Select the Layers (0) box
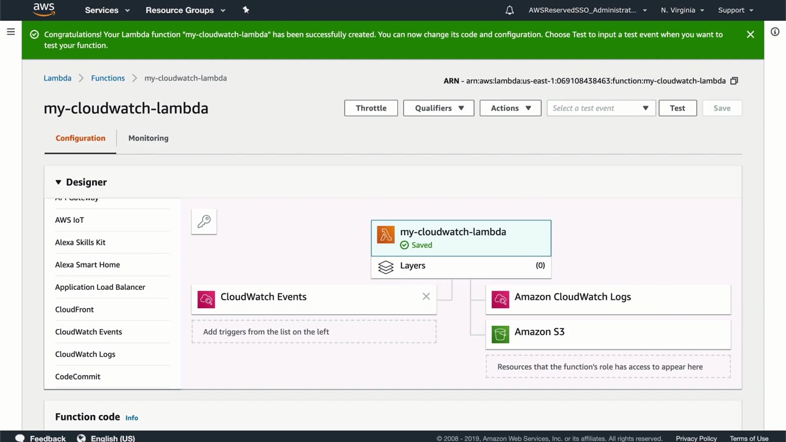This screenshot has height=442, width=786. pos(461,267)
